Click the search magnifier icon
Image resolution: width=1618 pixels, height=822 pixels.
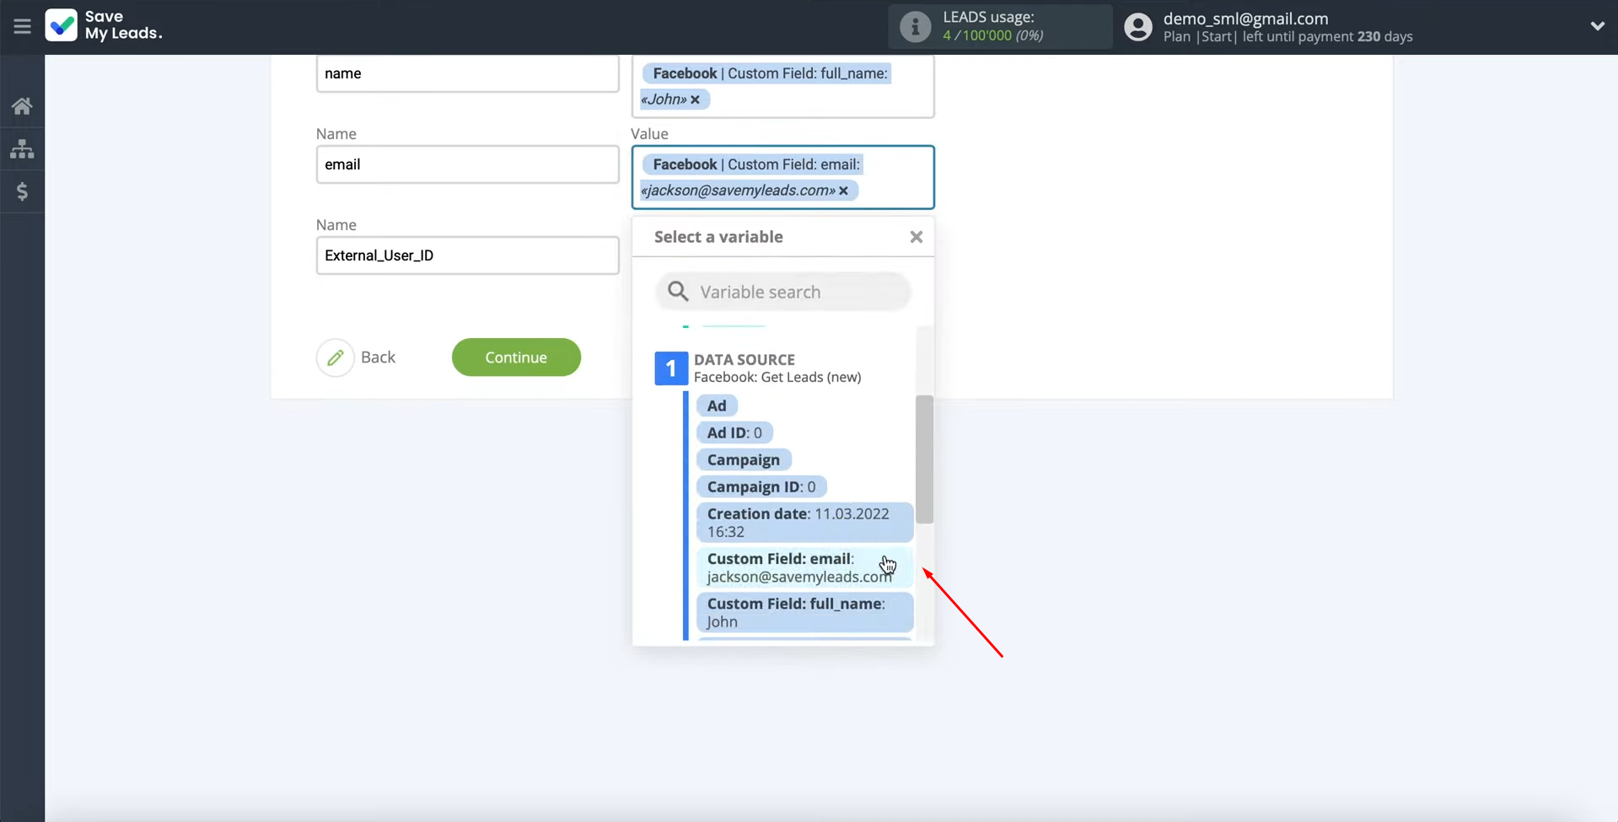tap(678, 292)
